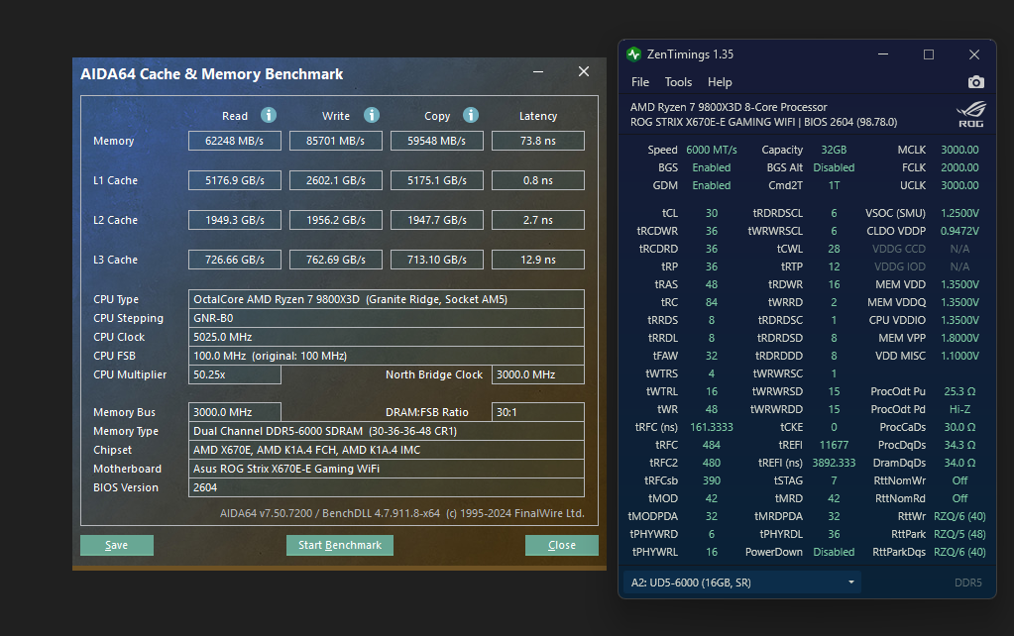The image size is (1014, 636).
Task: Click Speed value 6000 MT/s in ZenTimings
Action: 712,150
